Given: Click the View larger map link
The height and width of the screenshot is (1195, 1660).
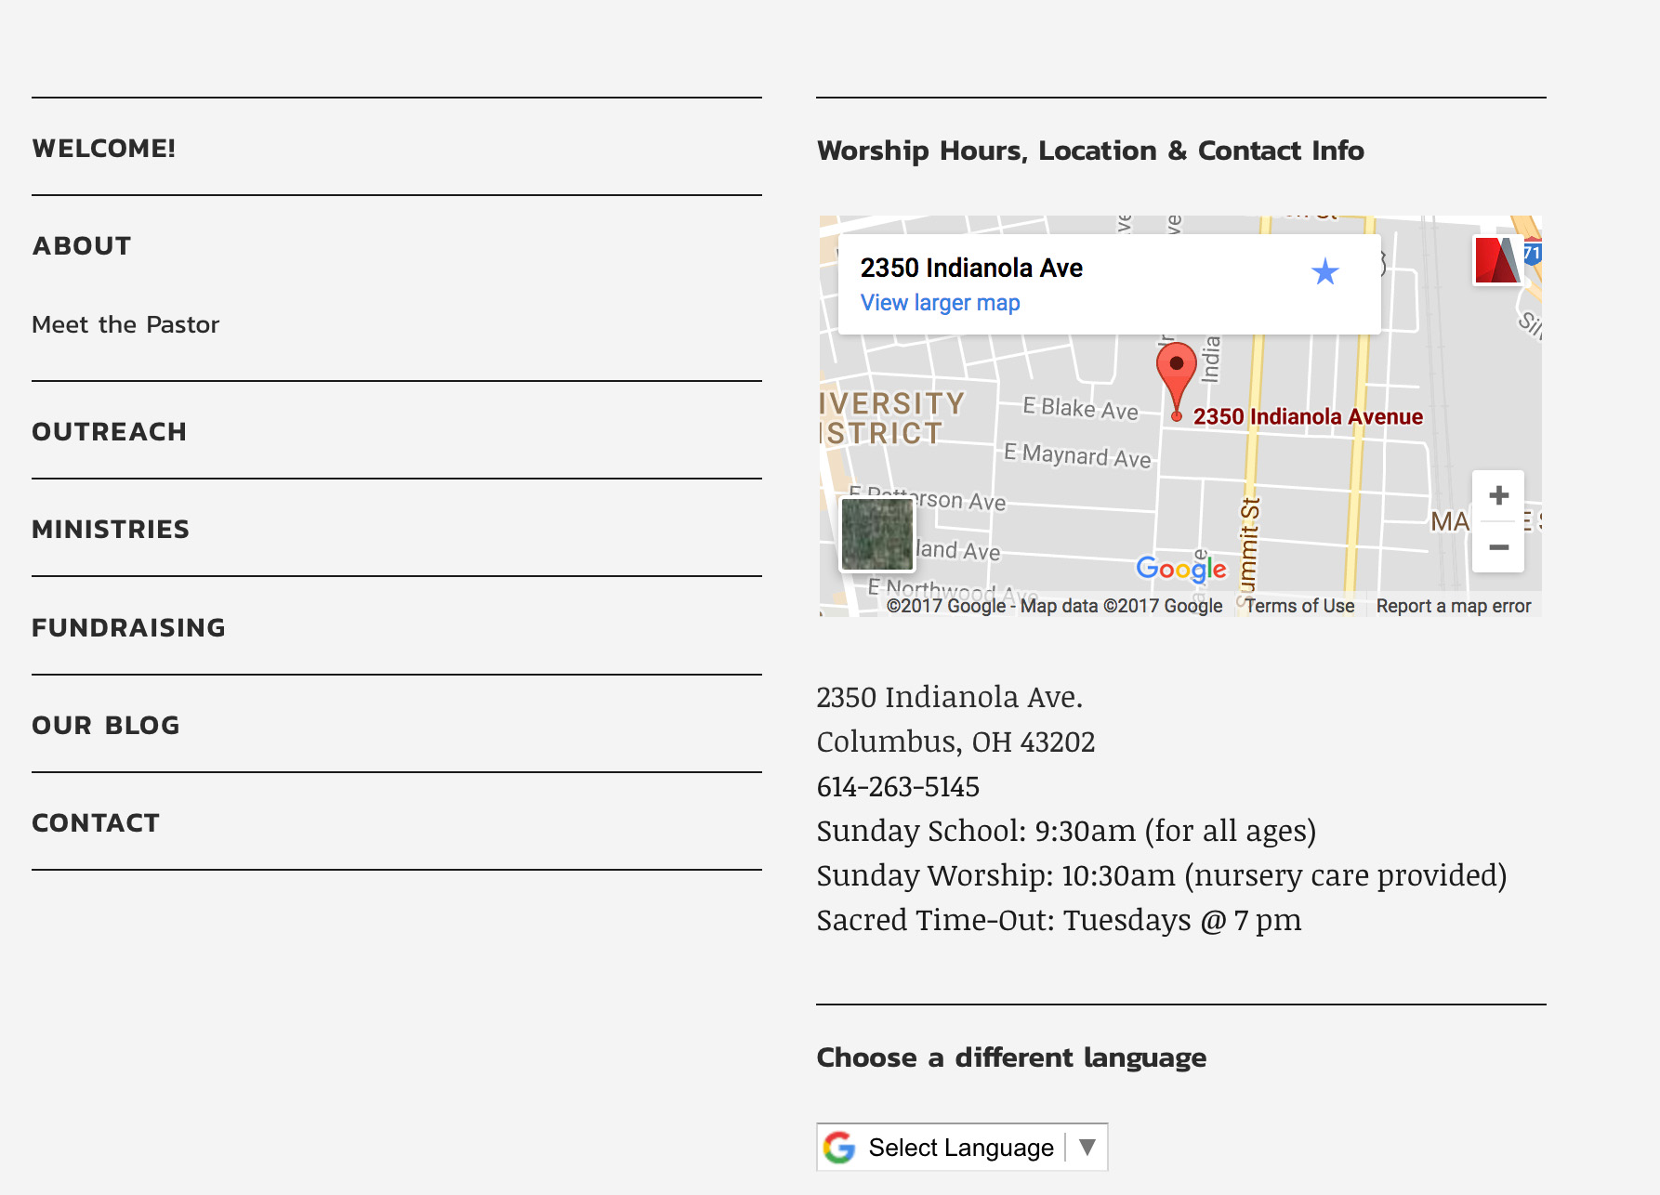Looking at the screenshot, I should pyautogui.click(x=940, y=303).
